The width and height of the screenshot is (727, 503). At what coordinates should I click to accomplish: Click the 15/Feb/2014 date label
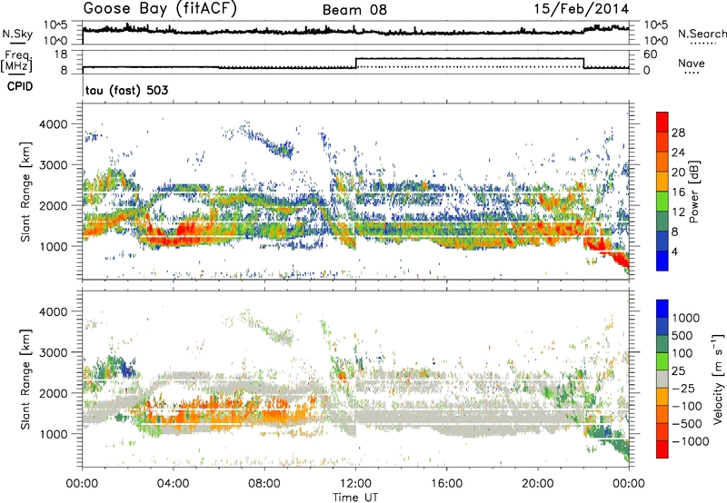[581, 8]
